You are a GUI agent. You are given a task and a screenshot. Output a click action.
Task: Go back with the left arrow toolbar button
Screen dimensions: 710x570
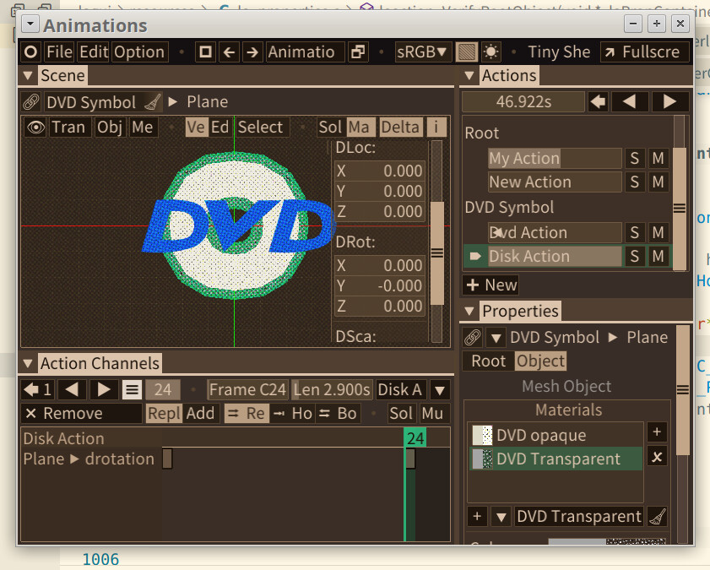coord(229,52)
